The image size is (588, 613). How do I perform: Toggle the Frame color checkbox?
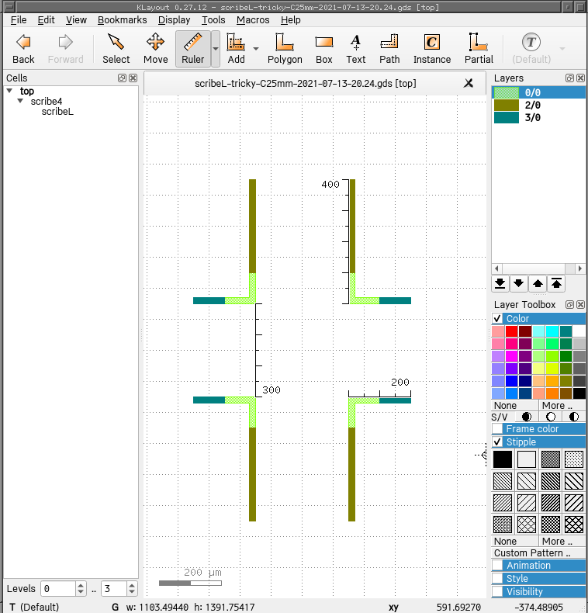497,428
